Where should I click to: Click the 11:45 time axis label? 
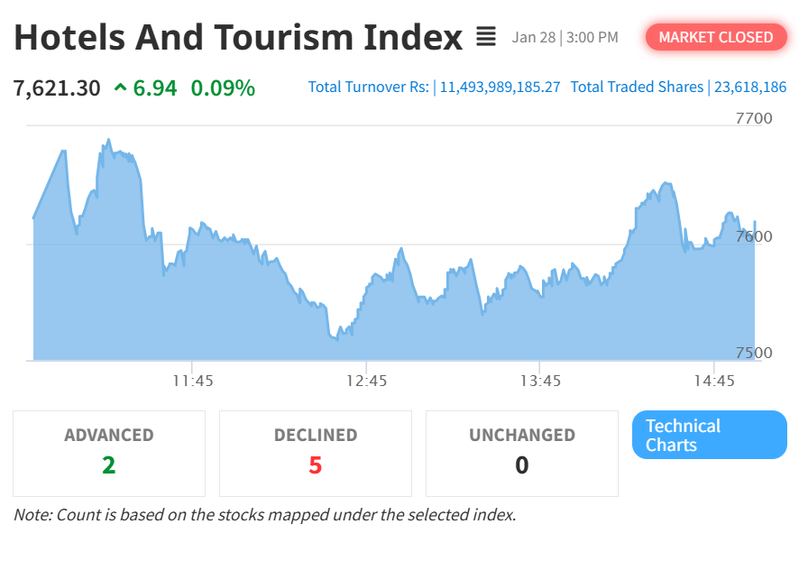click(x=193, y=381)
